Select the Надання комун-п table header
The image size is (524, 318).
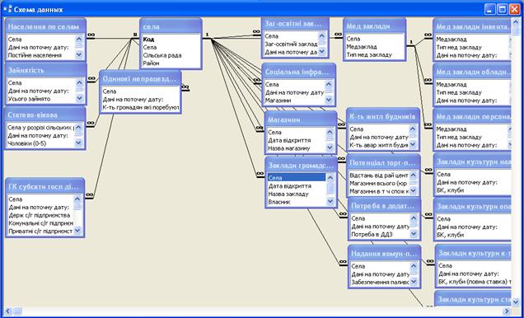pos(384,254)
